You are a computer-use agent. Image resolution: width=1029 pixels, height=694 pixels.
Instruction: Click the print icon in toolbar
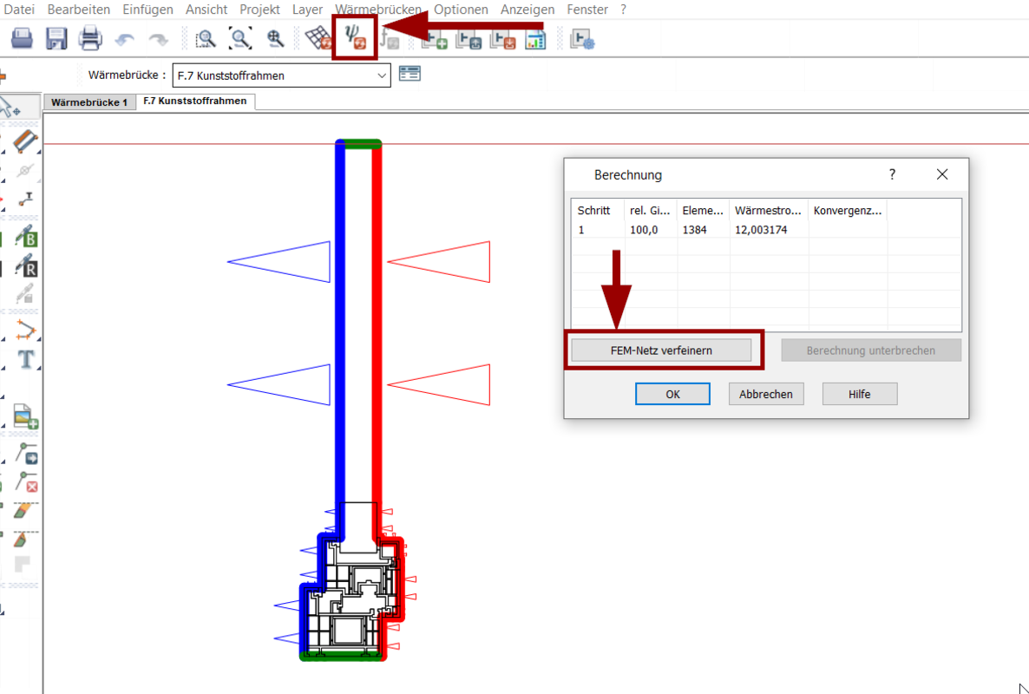point(90,39)
